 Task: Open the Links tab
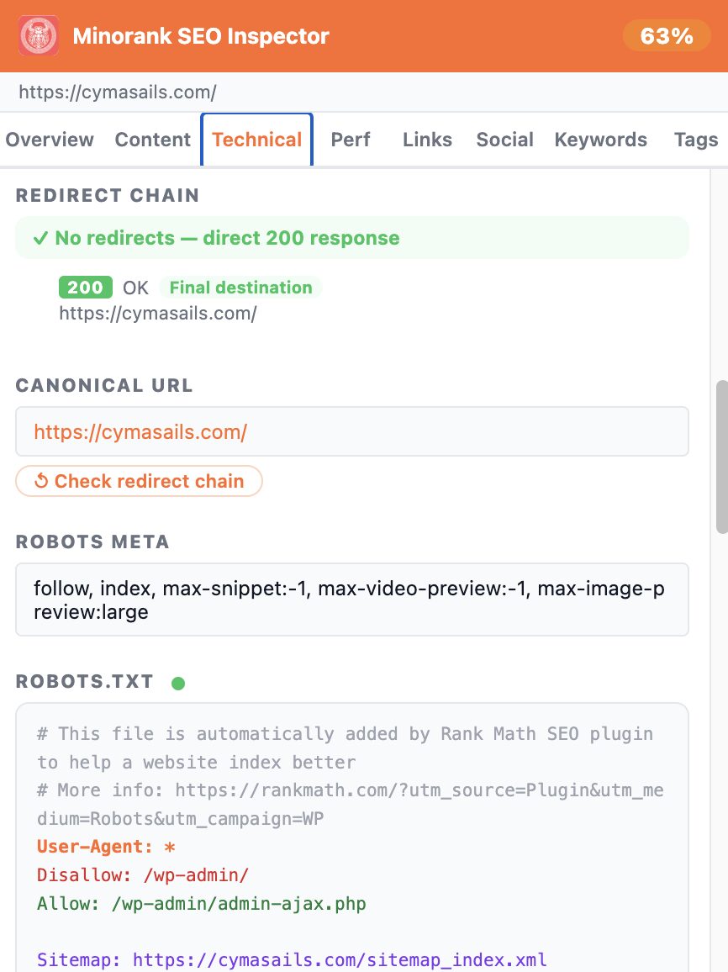pyautogui.click(x=427, y=140)
